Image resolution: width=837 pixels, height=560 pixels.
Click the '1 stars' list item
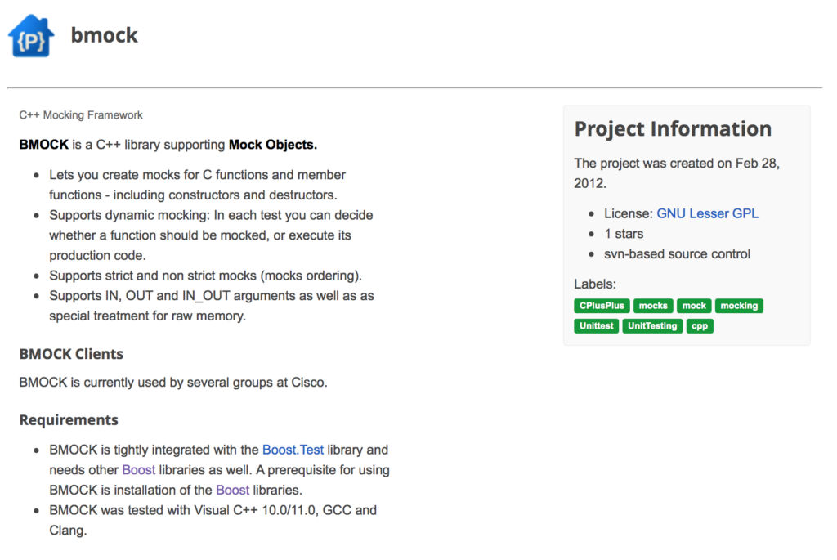[x=624, y=234]
